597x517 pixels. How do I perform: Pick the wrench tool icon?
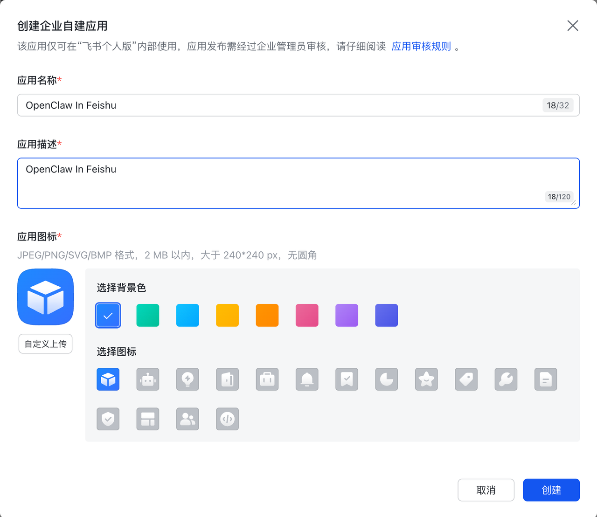[x=506, y=379]
